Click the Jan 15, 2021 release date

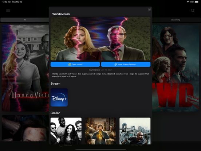tap(107, 70)
